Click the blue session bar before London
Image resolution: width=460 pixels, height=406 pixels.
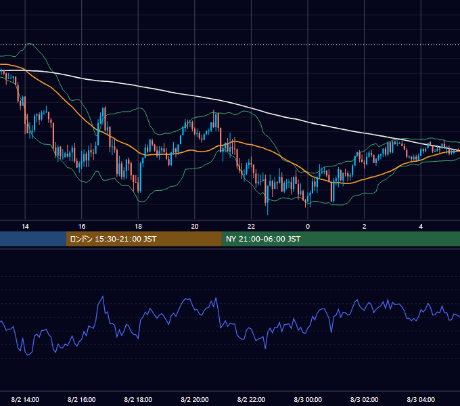[33, 239]
